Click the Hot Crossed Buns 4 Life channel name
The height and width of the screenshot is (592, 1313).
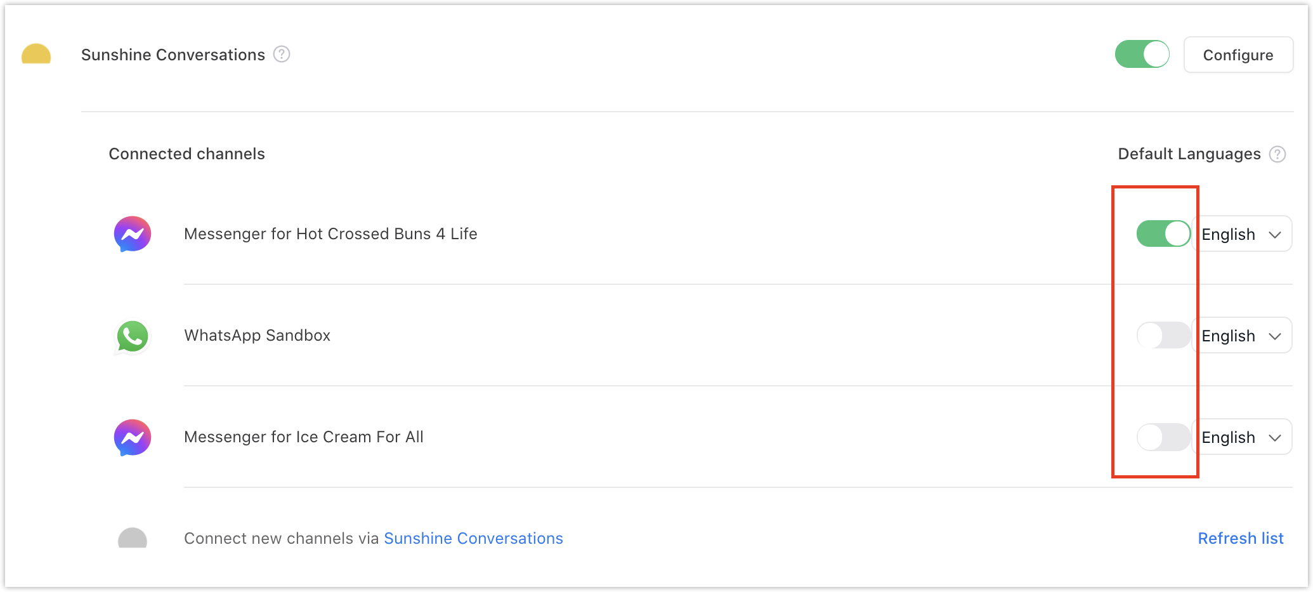pos(330,234)
